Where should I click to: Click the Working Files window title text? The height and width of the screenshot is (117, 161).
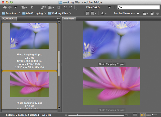coord(82,2)
